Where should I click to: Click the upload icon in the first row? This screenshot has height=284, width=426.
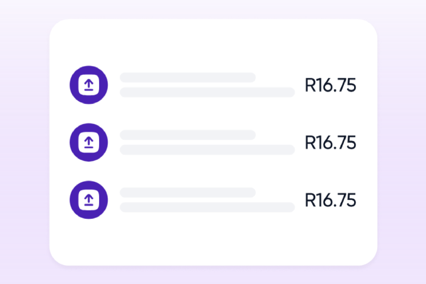click(x=89, y=85)
